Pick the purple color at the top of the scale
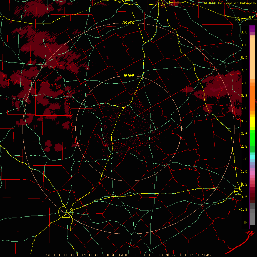 point(252,29)
